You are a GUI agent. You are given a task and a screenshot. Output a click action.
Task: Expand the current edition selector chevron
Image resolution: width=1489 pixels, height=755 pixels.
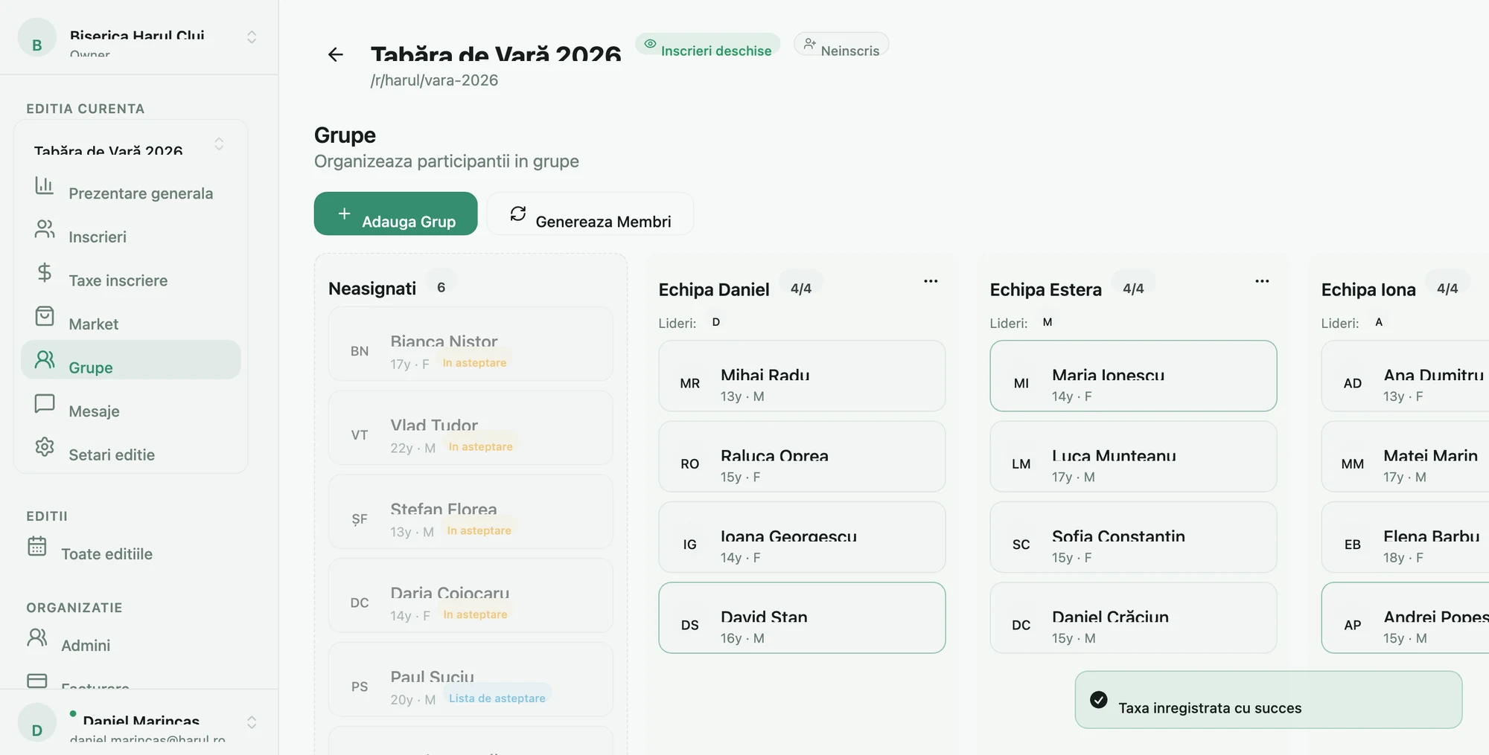coord(219,144)
